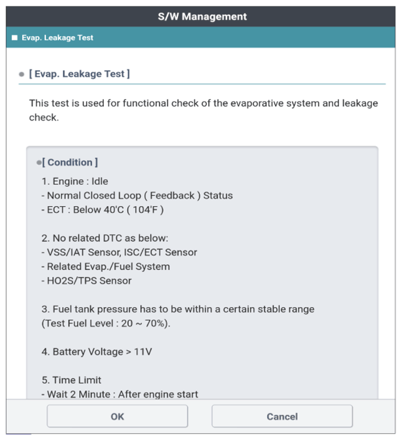Click the ECT Below 40'C line
The image size is (402, 440).
pyautogui.click(x=102, y=210)
